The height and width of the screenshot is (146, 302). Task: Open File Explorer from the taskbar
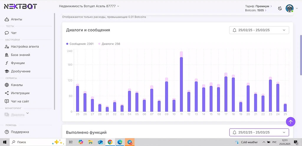coord(91,142)
